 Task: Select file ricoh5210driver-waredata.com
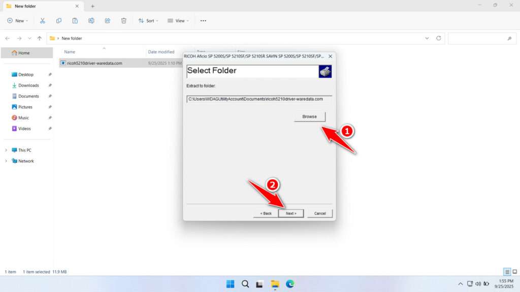94,63
